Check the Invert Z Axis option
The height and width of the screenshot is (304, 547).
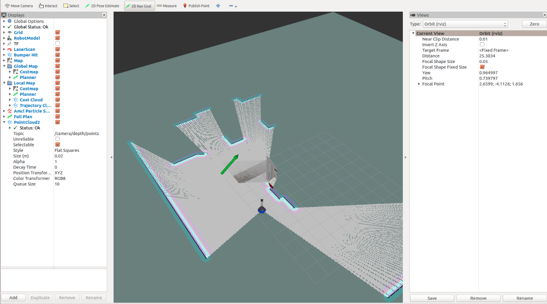pyautogui.click(x=482, y=44)
